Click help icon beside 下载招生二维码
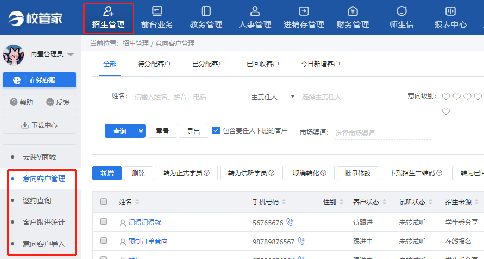Viewport: 484px width, 259px height. [439, 173]
